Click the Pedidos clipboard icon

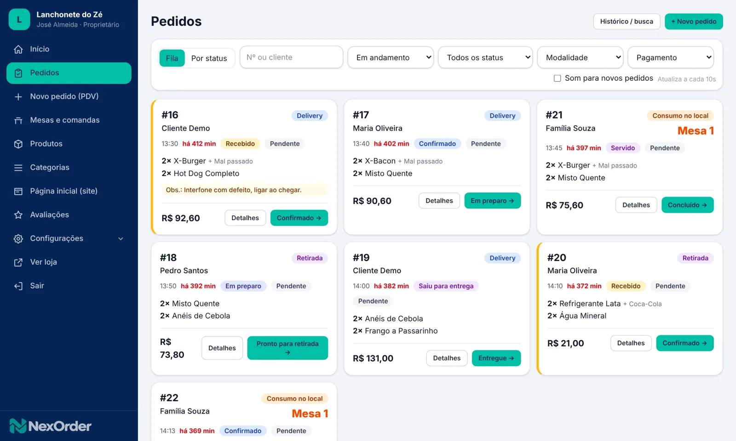[x=18, y=73]
